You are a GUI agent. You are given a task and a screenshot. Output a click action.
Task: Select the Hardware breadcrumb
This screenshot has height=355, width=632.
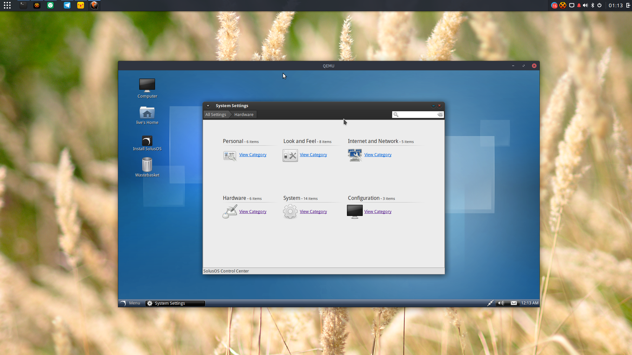[244, 114]
